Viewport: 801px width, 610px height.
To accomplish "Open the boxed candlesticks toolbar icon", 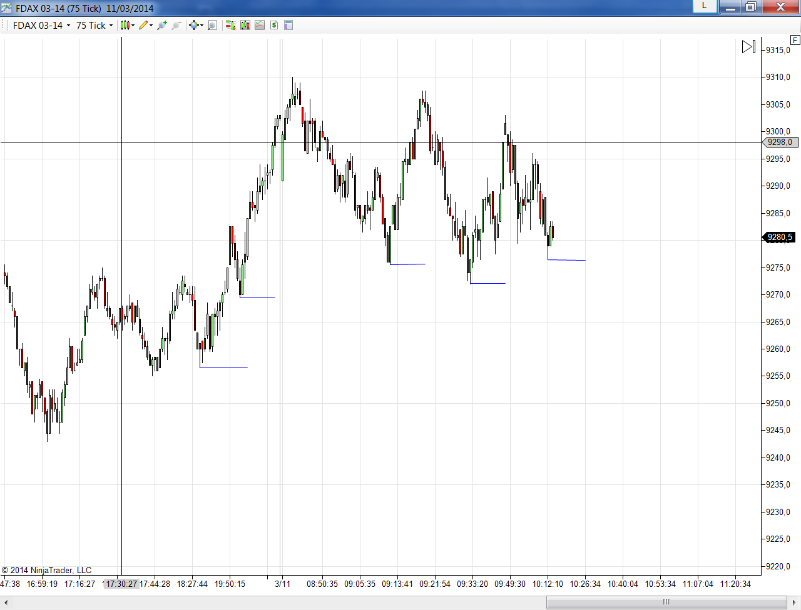I will pyautogui.click(x=245, y=25).
